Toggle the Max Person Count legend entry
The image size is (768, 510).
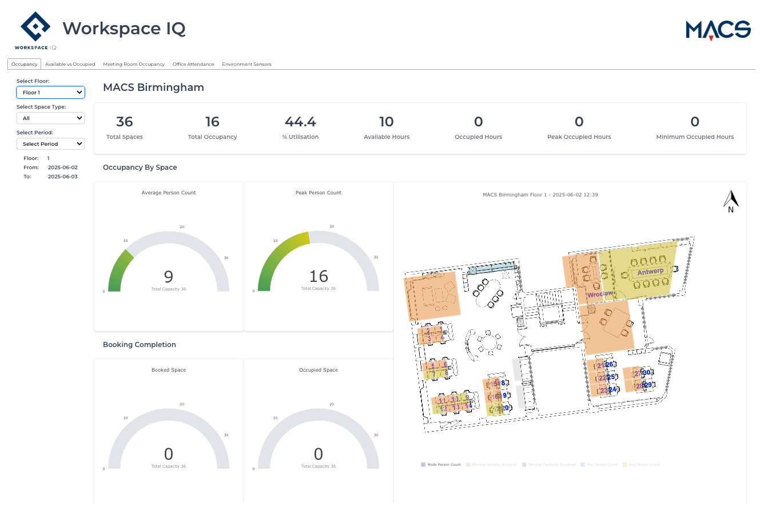599,465
